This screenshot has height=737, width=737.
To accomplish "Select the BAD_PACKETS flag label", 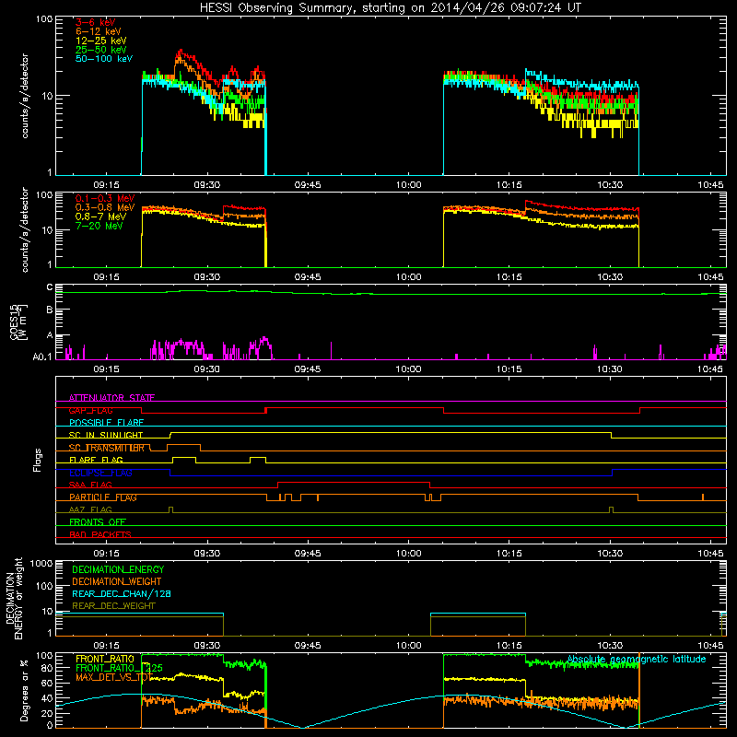I will coord(100,534).
